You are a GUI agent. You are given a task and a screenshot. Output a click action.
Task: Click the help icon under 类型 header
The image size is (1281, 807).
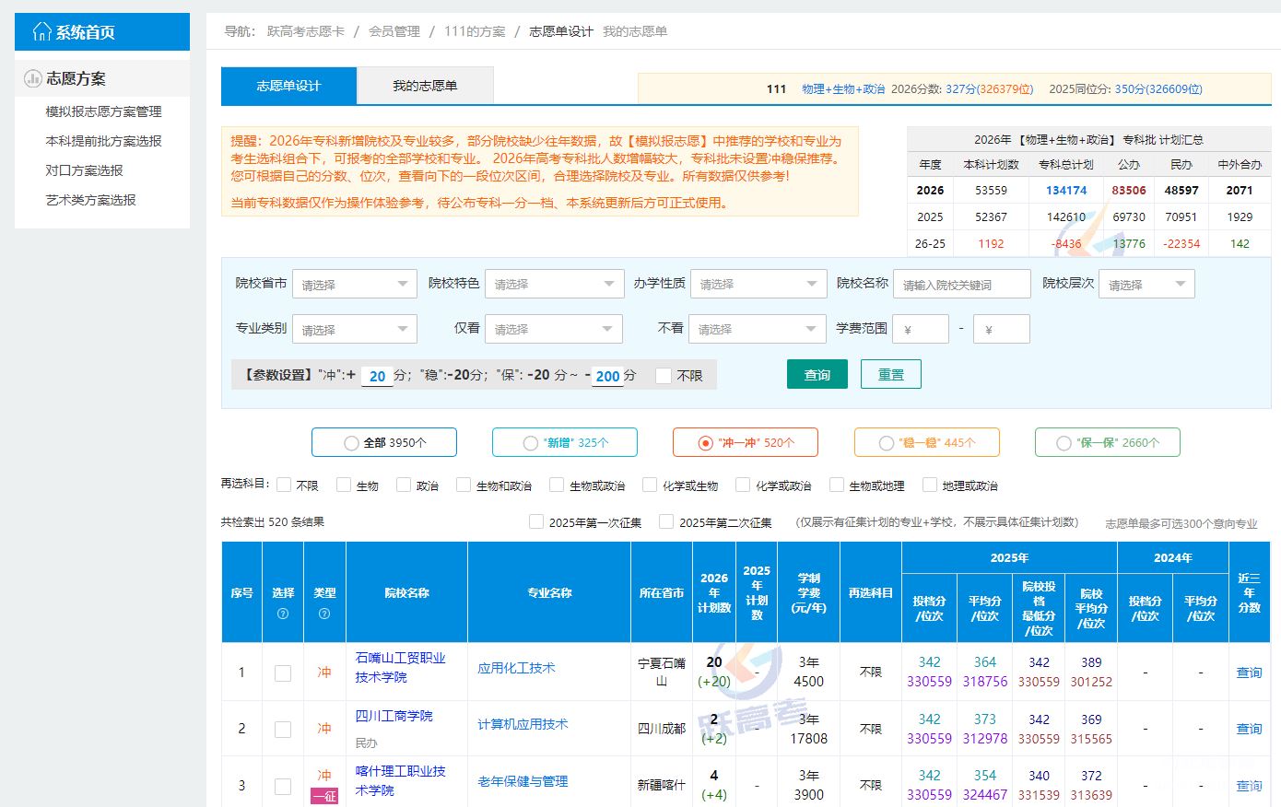coord(324,613)
